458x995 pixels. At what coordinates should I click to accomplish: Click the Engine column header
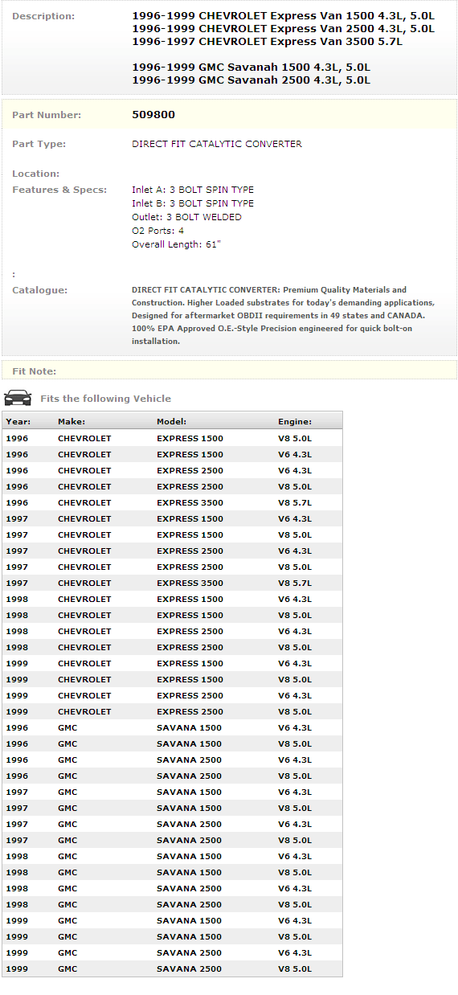295,421
